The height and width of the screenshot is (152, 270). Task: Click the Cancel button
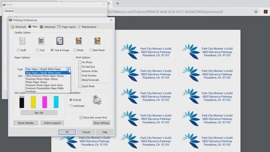coord(86,132)
